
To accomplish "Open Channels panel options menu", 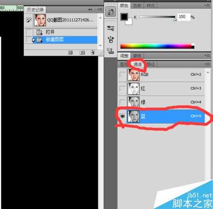I will [x=207, y=64].
